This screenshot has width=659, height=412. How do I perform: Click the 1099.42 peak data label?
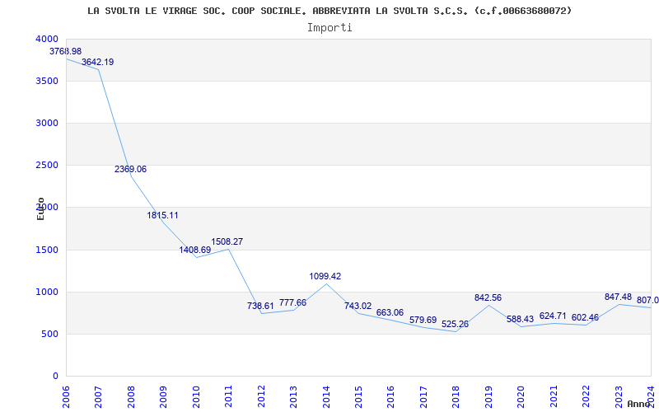click(x=325, y=277)
